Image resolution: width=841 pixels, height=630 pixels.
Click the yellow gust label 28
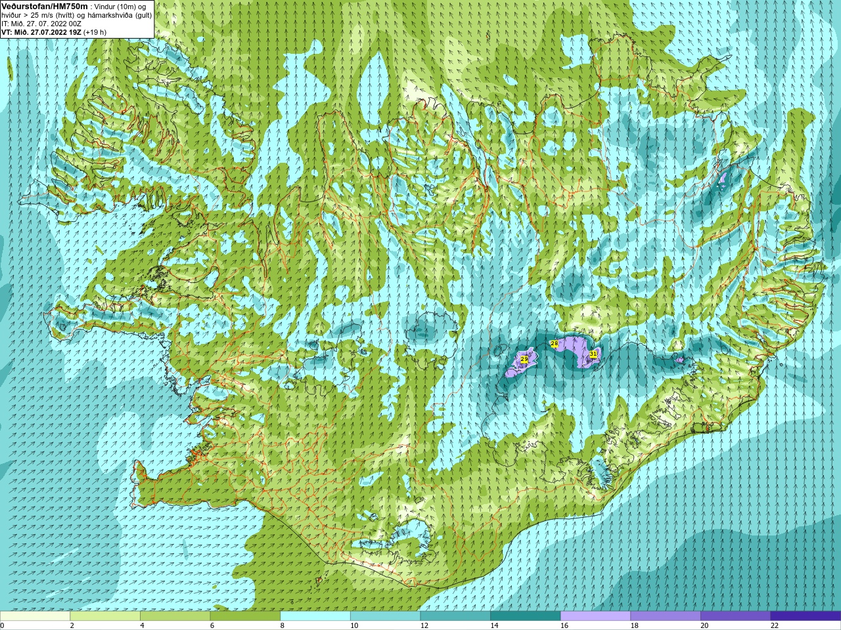click(x=554, y=343)
